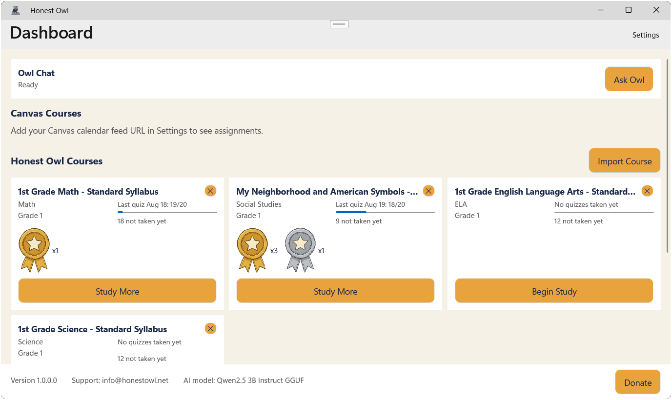Click '9 not taken yet' text
Image resolution: width=672 pixels, height=400 pixels.
359,221
